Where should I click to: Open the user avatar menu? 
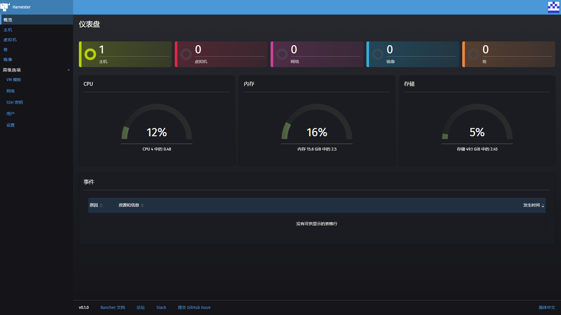point(553,7)
